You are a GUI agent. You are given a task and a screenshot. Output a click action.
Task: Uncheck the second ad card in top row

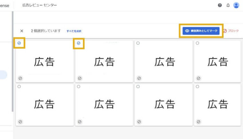pos(78,43)
